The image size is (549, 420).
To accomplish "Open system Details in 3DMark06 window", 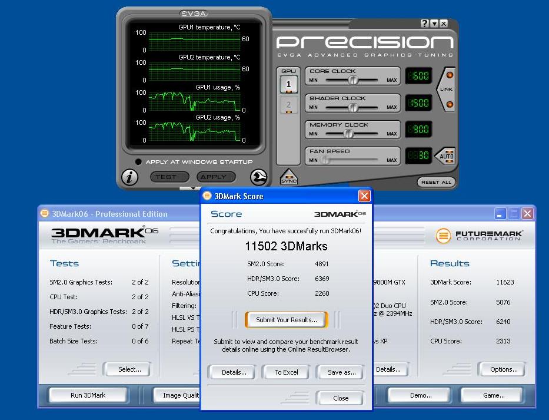I will (390, 369).
